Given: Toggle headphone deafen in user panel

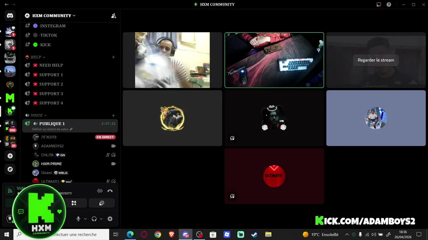Looking at the screenshot, I should pyautogui.click(x=94, y=219).
